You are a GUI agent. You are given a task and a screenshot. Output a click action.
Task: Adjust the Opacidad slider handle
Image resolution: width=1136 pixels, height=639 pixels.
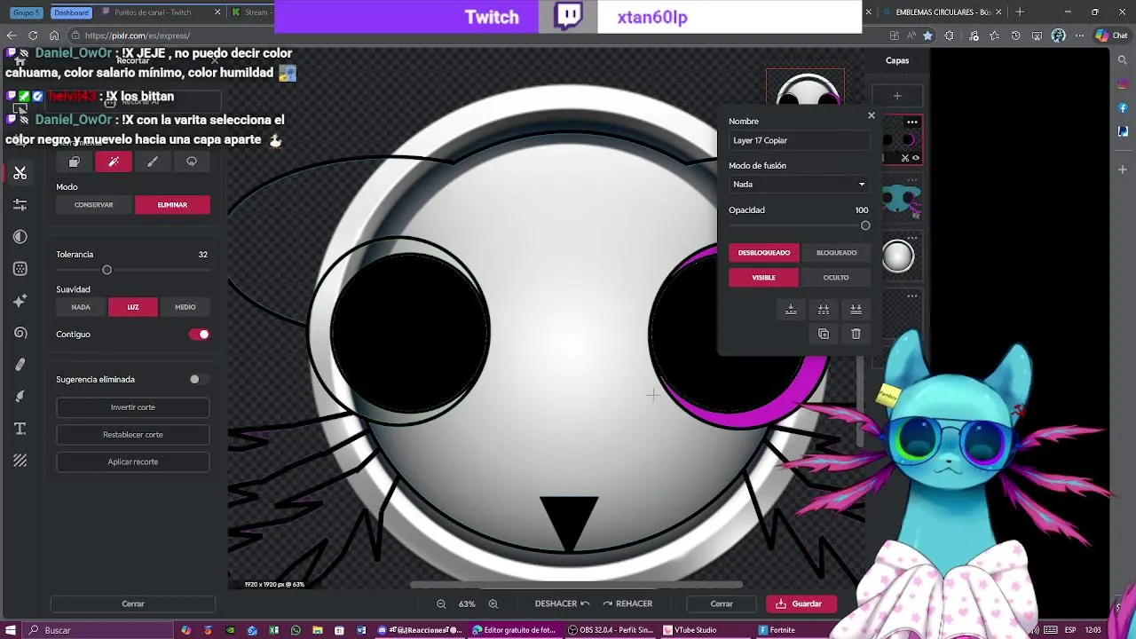tap(865, 225)
